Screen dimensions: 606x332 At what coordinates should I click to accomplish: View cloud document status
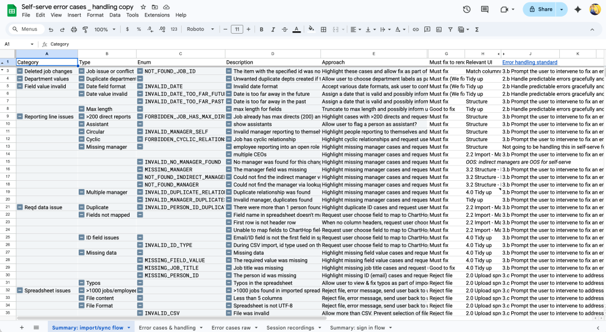point(166,7)
